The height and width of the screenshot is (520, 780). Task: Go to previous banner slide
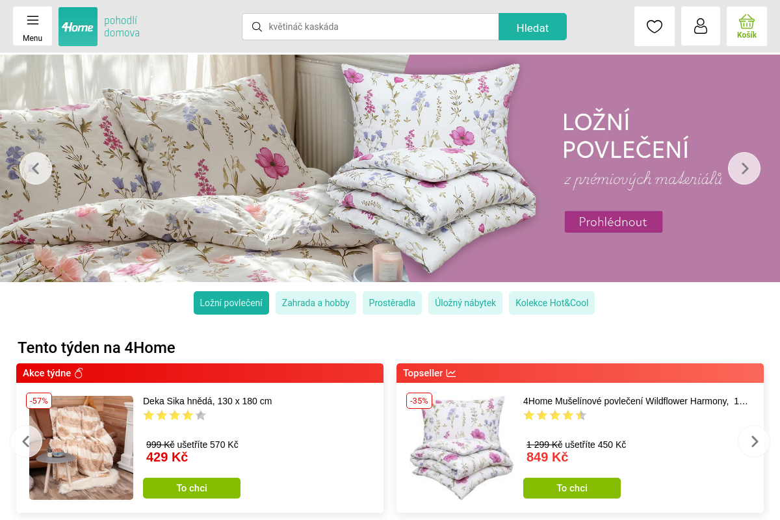pos(36,168)
